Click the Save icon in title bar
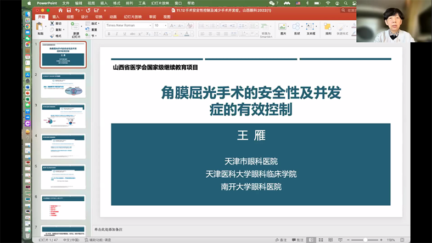The image size is (432, 243). click(68, 10)
